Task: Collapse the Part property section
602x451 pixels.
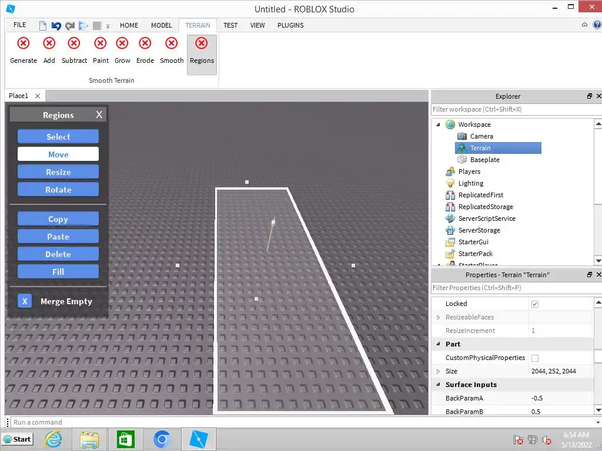Action: pos(438,344)
